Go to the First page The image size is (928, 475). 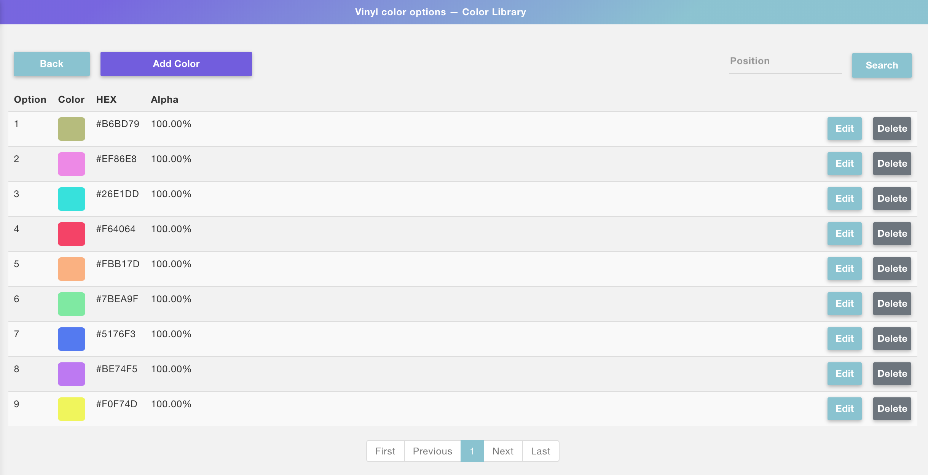(385, 451)
